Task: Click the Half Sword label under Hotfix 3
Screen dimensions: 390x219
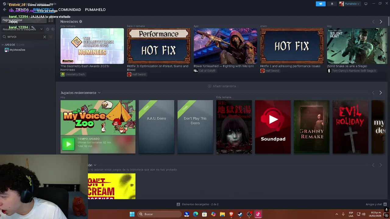Action: (139, 74)
